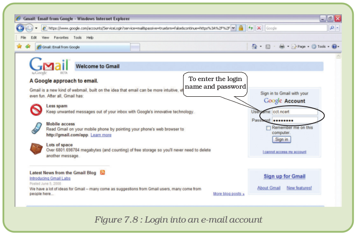The image size is (359, 235).
Task: Click the blog RSS feed orange icon
Action: tap(103, 172)
